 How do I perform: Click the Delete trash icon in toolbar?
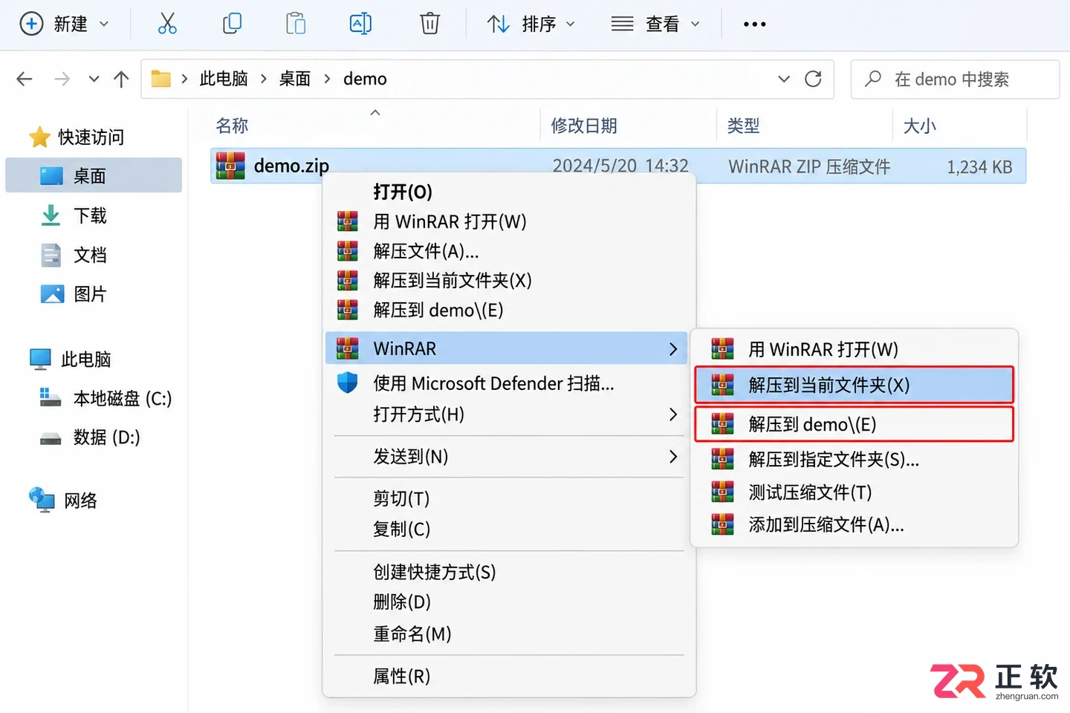point(429,24)
